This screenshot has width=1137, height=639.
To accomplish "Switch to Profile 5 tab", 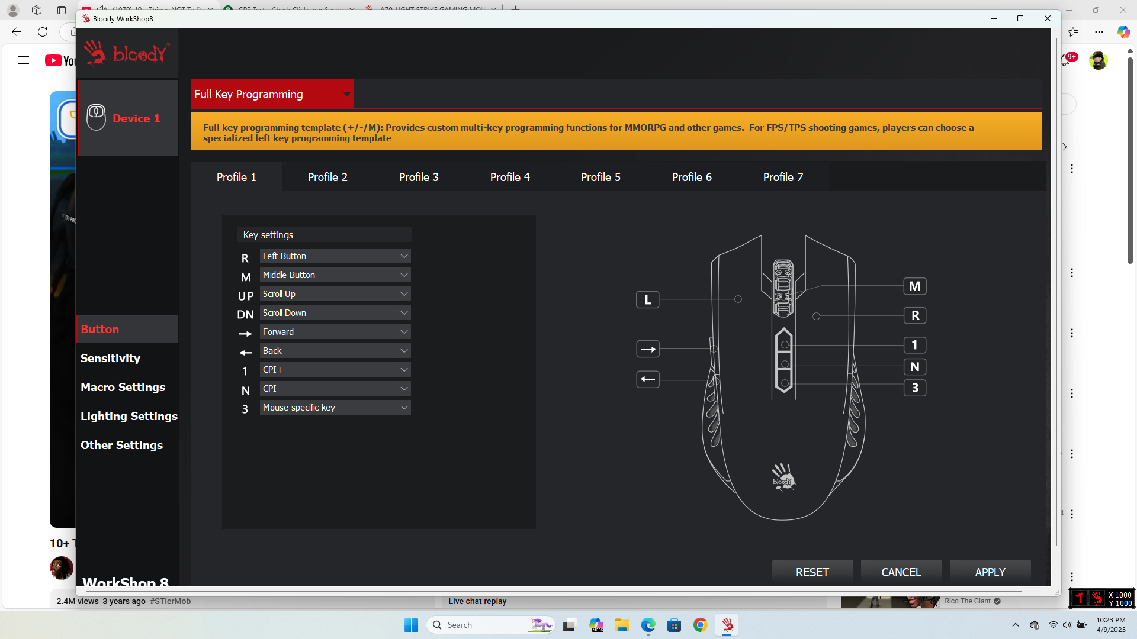I will pyautogui.click(x=600, y=177).
